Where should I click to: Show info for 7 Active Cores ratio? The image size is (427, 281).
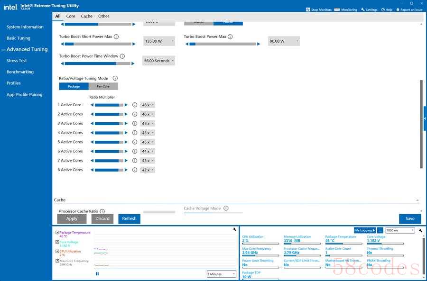click(135, 161)
